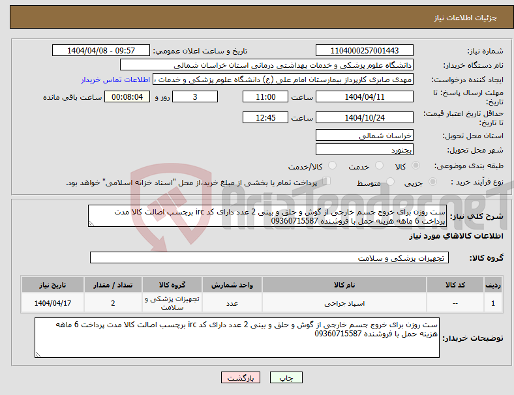Click the توضیحات خریدار textarea
The height and width of the screenshot is (395, 514).
pyautogui.click(x=237, y=338)
